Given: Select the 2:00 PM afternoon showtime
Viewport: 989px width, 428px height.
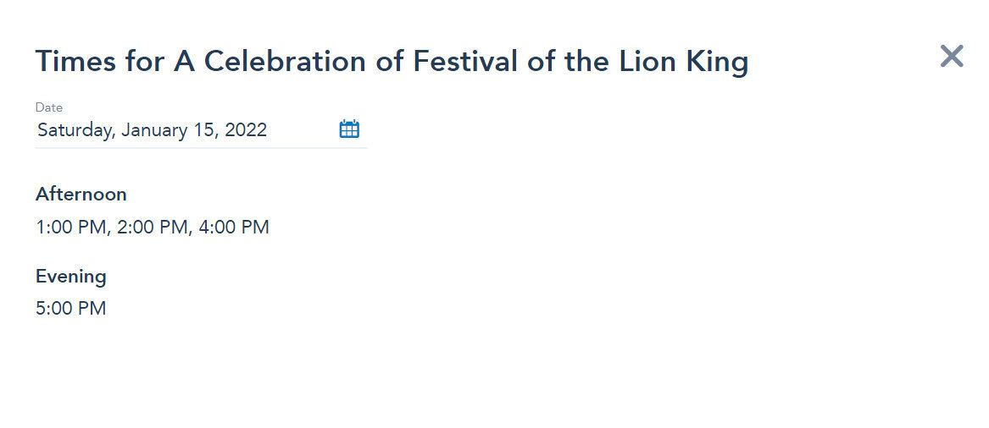Looking at the screenshot, I should click(153, 228).
